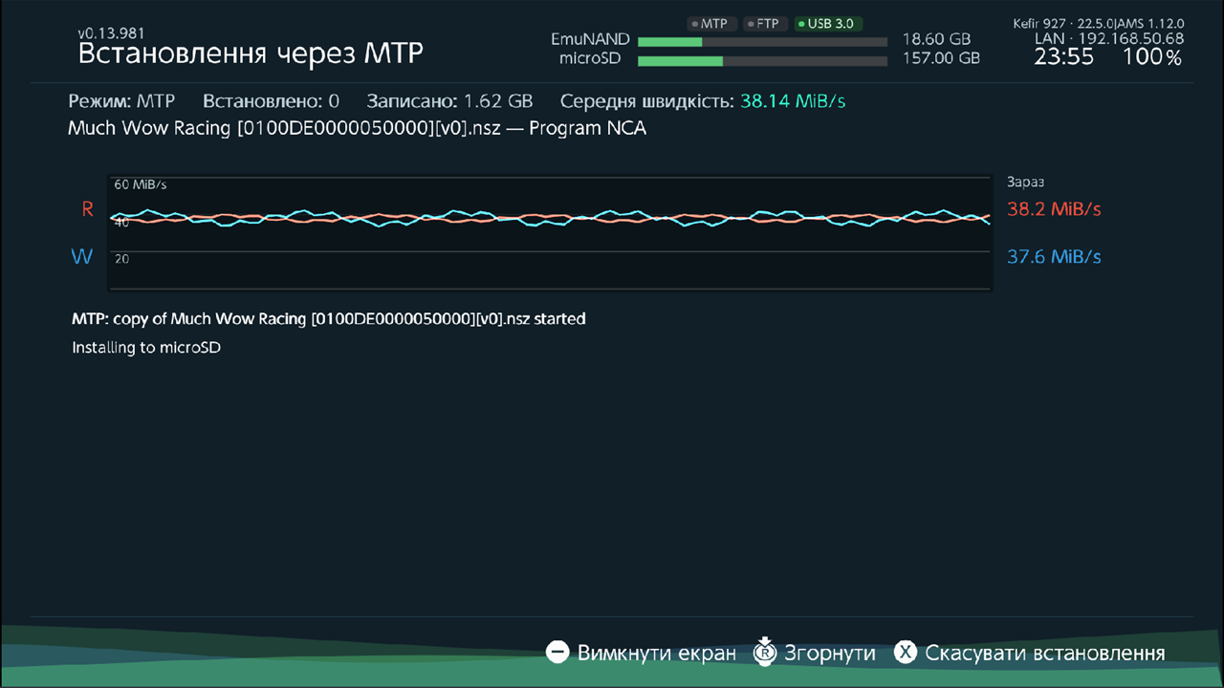
Task: Click the EmuNAND label
Action: [590, 39]
